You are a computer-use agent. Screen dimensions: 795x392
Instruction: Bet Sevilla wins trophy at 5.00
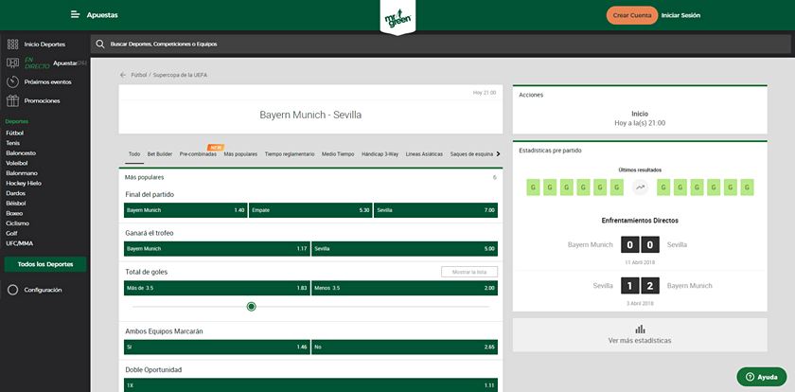pyautogui.click(x=405, y=249)
